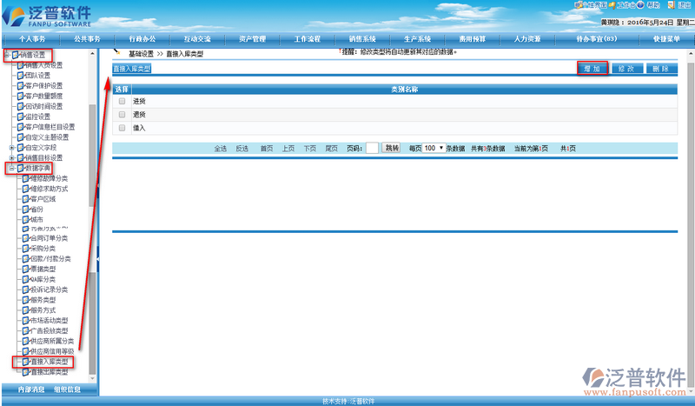The width and height of the screenshot is (695, 406).
Task: Check the 退货 row checkbox
Action: [x=122, y=114]
